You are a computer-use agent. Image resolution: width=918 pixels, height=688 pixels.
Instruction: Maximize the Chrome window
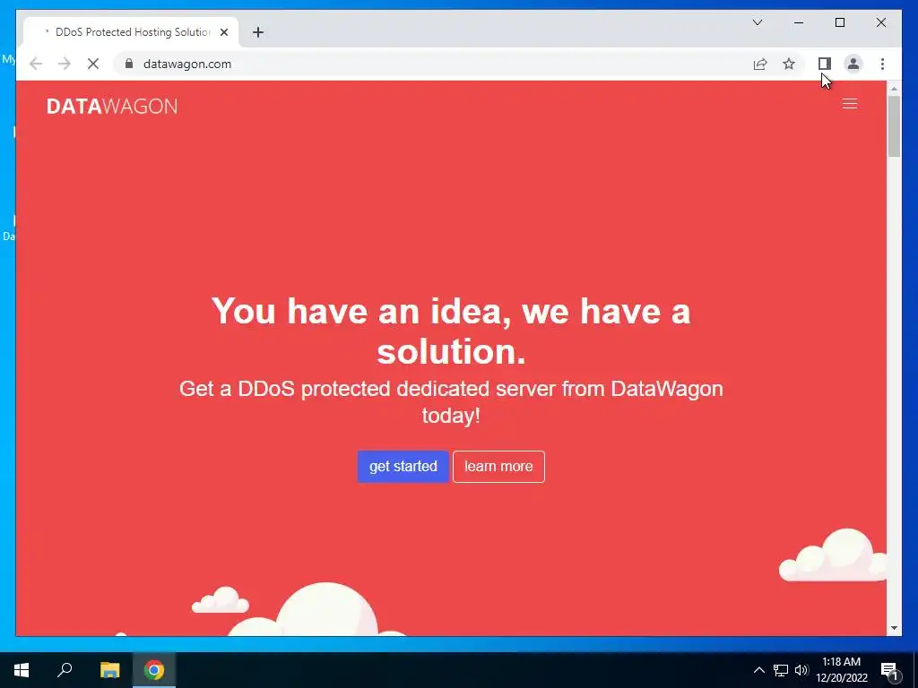tap(839, 22)
